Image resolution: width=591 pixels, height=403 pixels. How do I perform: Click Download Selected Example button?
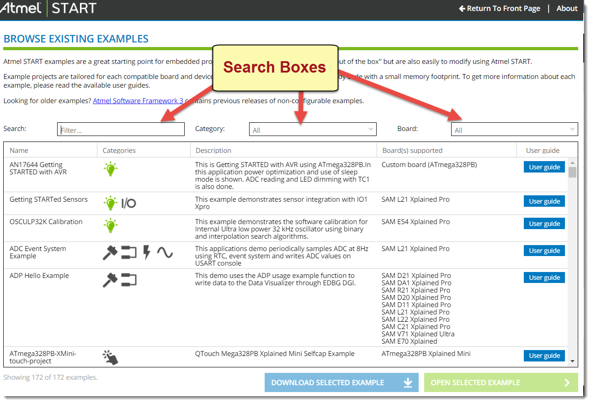341,382
